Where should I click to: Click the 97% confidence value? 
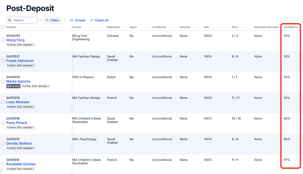tap(287, 160)
